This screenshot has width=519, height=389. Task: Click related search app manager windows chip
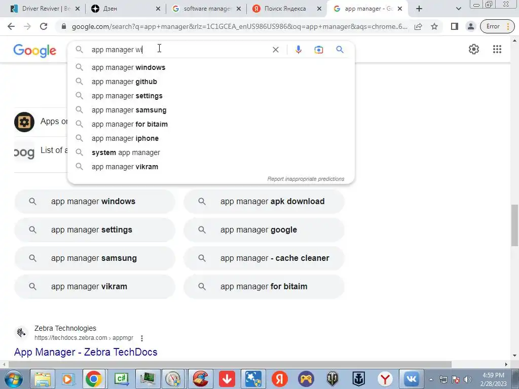click(94, 202)
